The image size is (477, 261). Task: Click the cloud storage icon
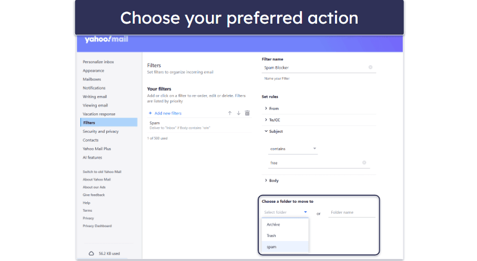(92, 254)
